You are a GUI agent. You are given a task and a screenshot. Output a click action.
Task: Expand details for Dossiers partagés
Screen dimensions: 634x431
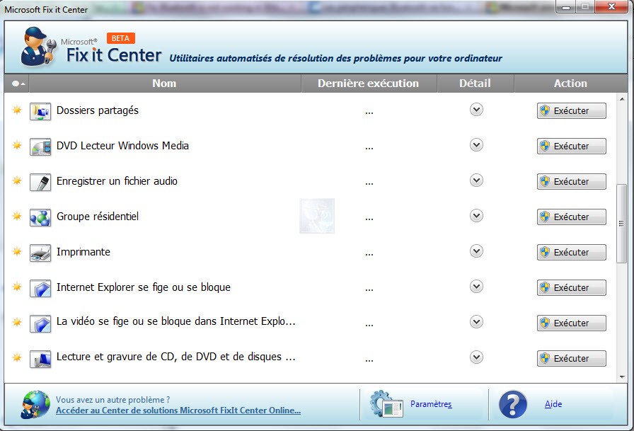476,110
